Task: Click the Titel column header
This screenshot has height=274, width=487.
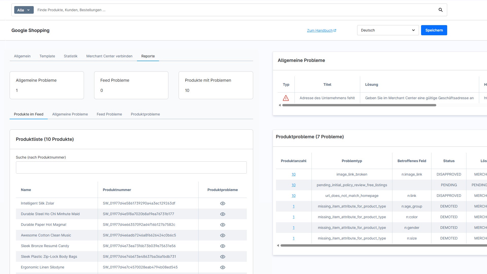Action: point(327,84)
